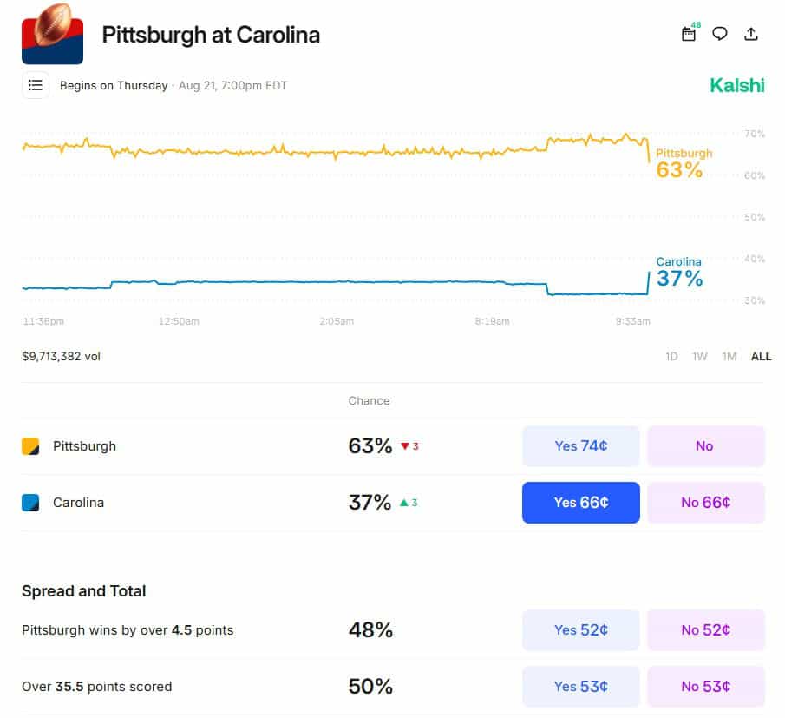Click the Carolina blue team color icon

point(30,503)
